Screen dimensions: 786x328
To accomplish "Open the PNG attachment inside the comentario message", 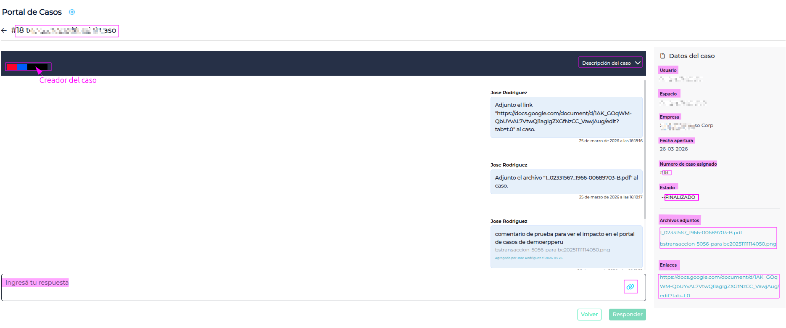I will 552,250.
